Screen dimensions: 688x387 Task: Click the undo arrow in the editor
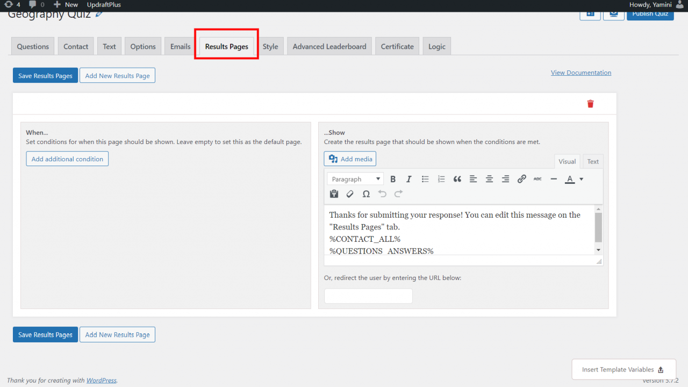pyautogui.click(x=382, y=193)
